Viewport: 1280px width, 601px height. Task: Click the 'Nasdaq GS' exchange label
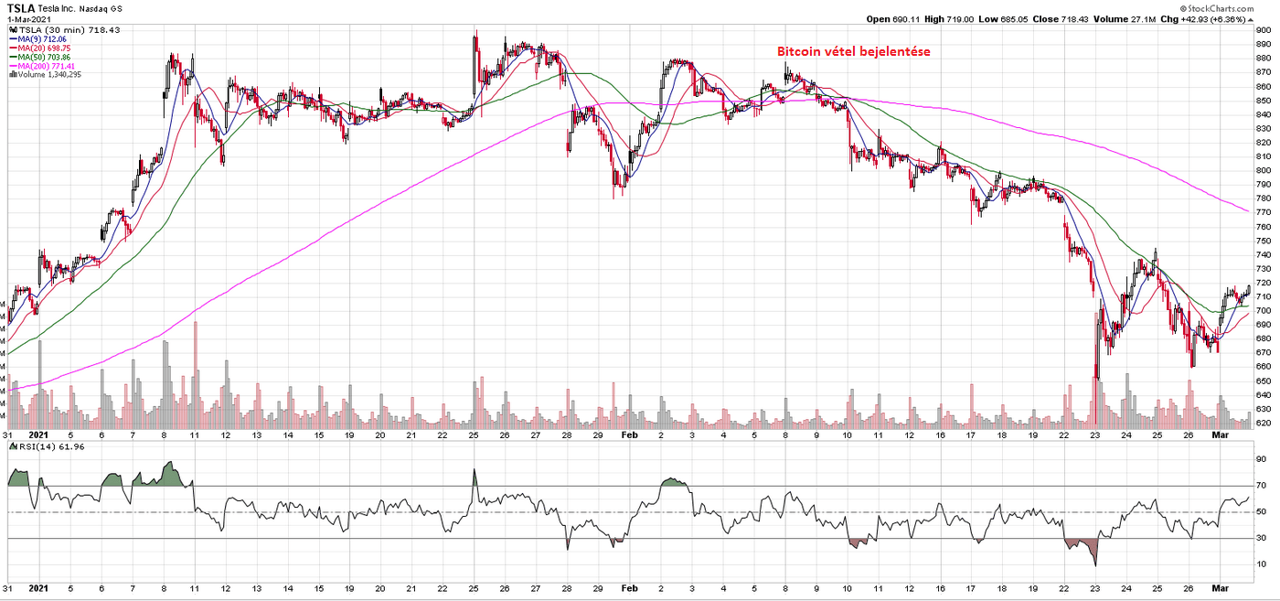click(x=101, y=8)
